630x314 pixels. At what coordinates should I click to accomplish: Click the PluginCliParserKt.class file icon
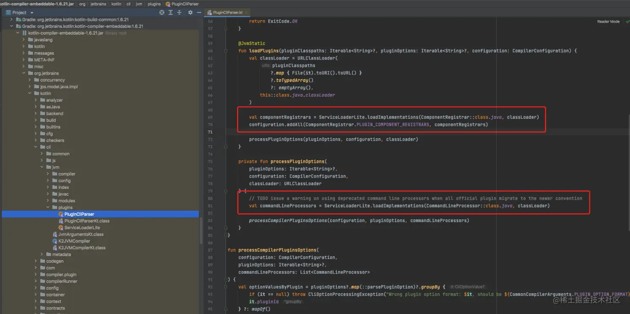(61, 221)
